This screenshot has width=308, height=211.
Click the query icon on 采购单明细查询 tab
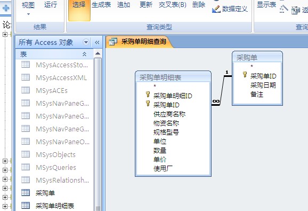tap(113, 42)
